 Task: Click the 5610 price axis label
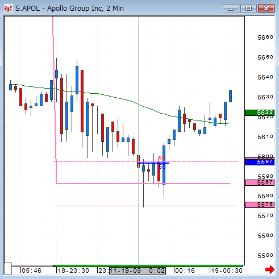click(x=265, y=137)
